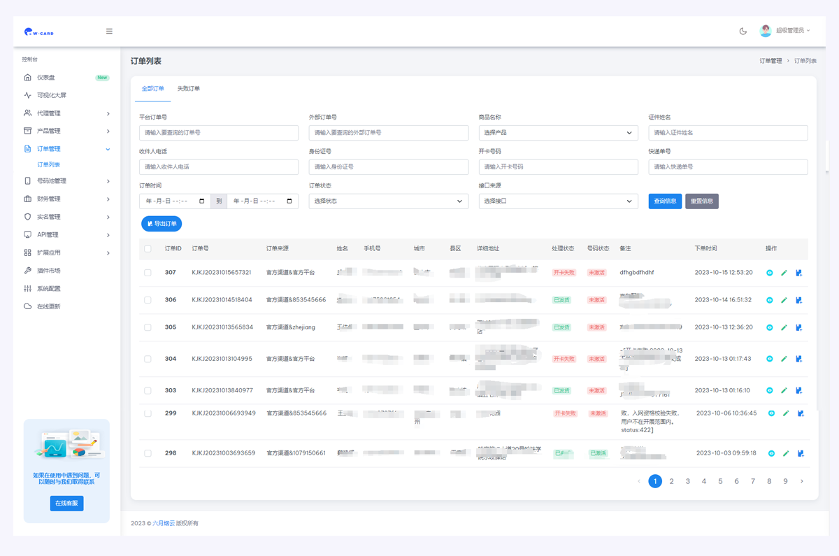Open the 订单状态 status dropdown
839x556 pixels.
(x=388, y=201)
